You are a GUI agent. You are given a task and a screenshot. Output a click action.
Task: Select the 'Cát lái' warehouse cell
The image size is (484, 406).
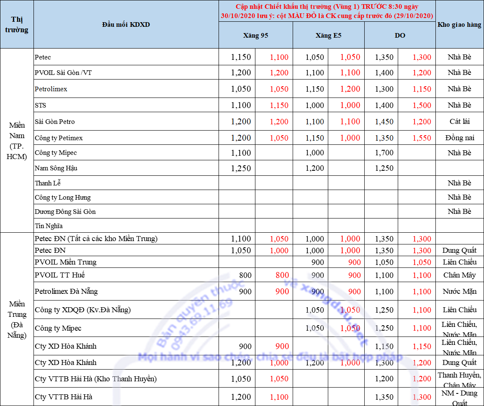(x=459, y=121)
